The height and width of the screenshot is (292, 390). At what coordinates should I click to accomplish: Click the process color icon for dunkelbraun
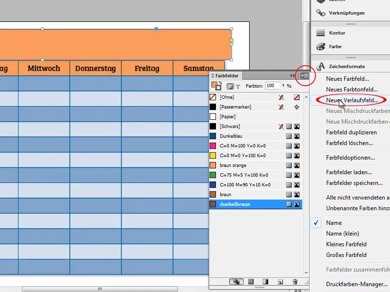289,204
